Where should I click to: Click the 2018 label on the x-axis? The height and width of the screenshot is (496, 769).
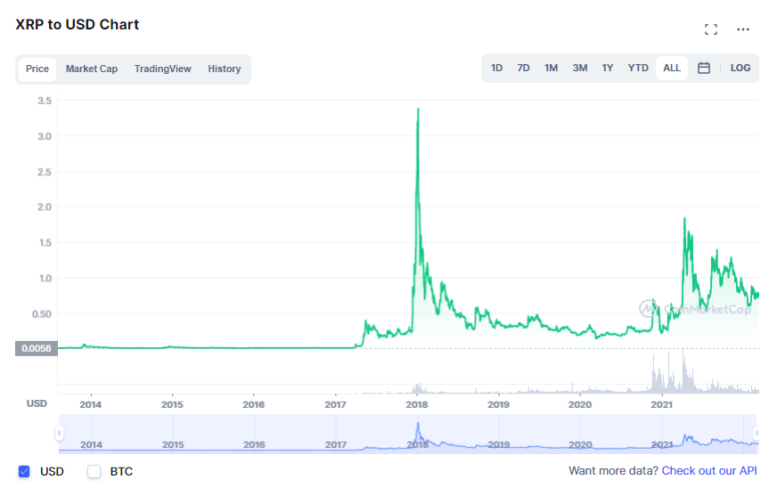[x=417, y=405]
